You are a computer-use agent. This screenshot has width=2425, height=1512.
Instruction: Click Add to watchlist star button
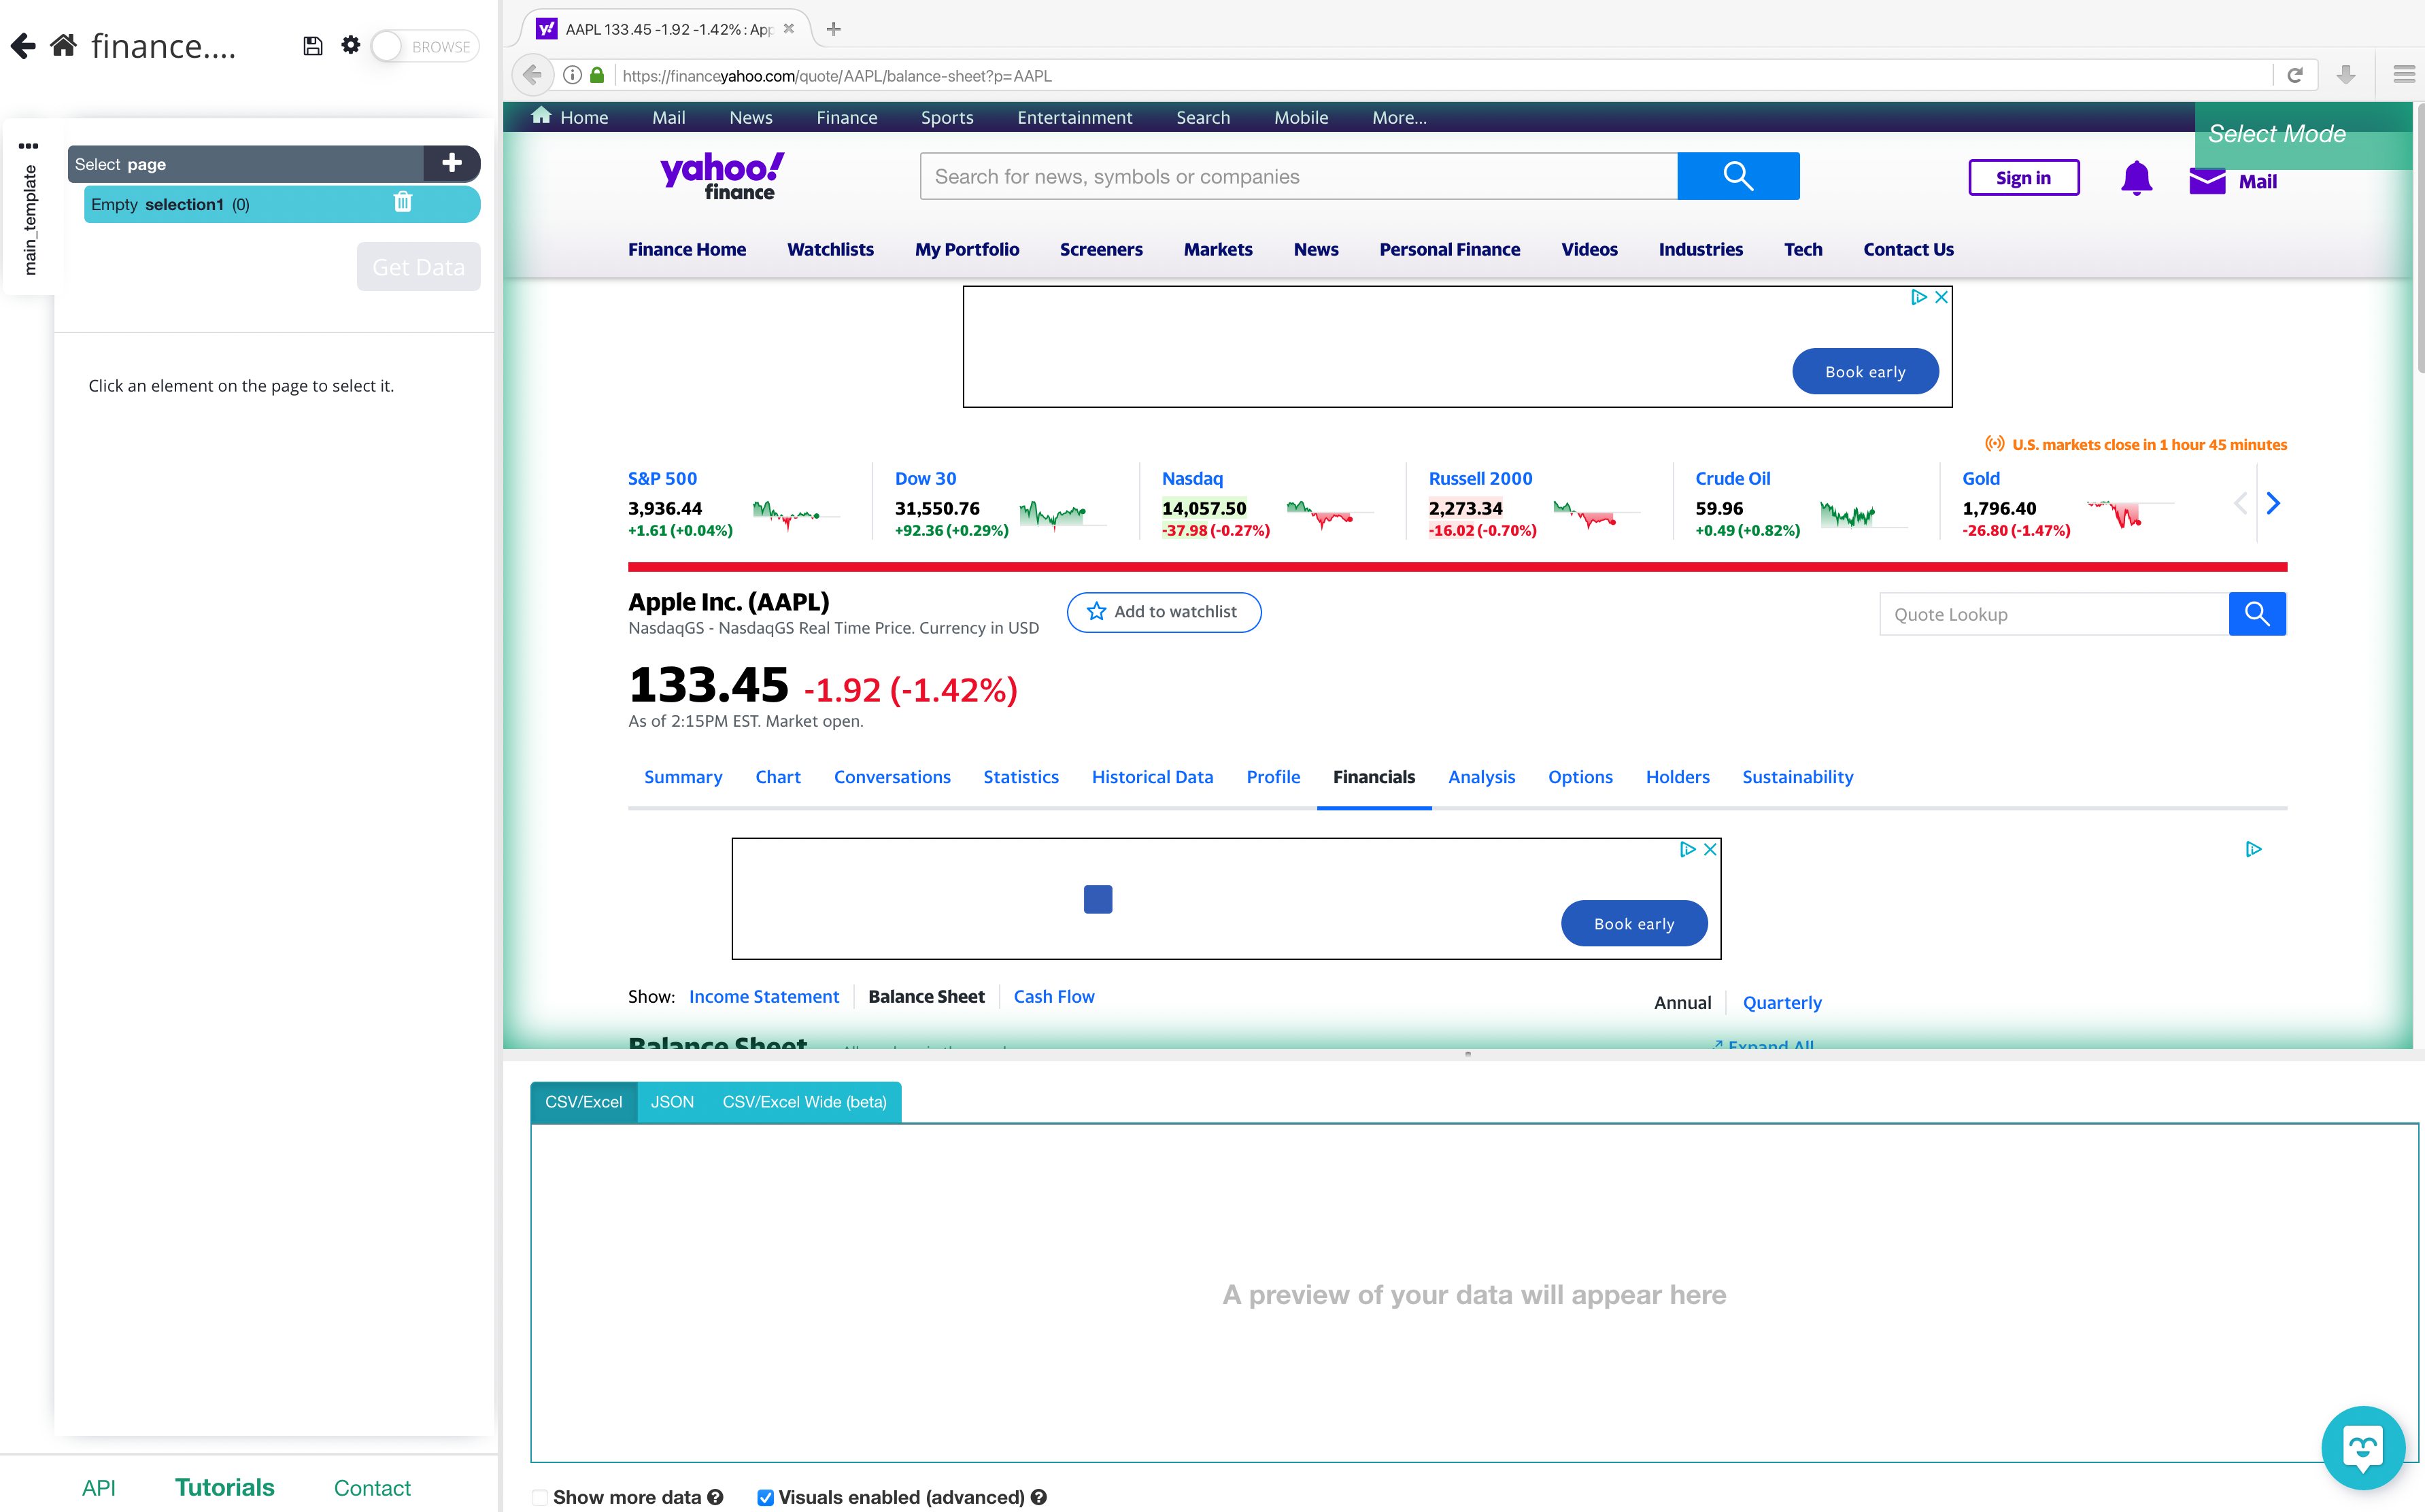pyautogui.click(x=1164, y=611)
